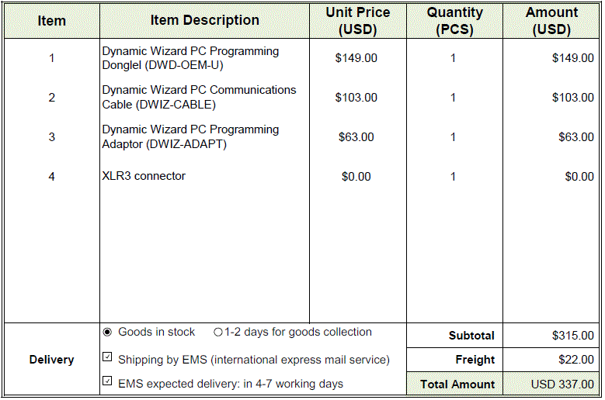The image size is (605, 400).
Task: Select the Dynamic Wizard PC Programming Adaptor description
Action: [x=190, y=136]
